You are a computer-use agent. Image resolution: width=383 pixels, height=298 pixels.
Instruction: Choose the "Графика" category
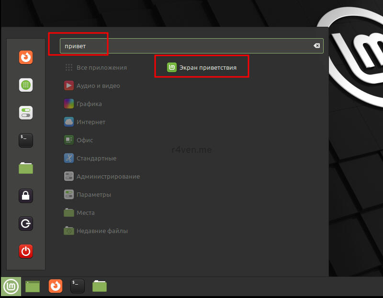[x=89, y=104]
